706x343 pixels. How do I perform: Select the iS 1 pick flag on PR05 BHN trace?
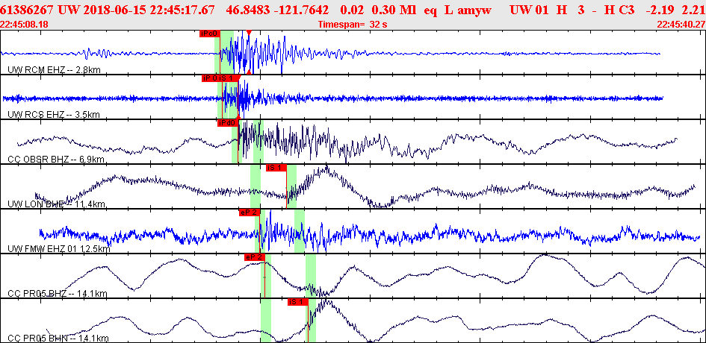tap(297, 302)
